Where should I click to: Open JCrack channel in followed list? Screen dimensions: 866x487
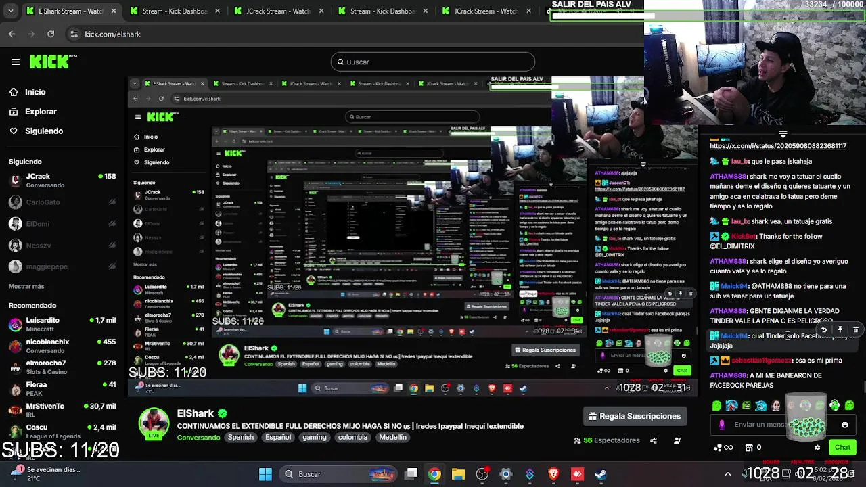(x=62, y=180)
